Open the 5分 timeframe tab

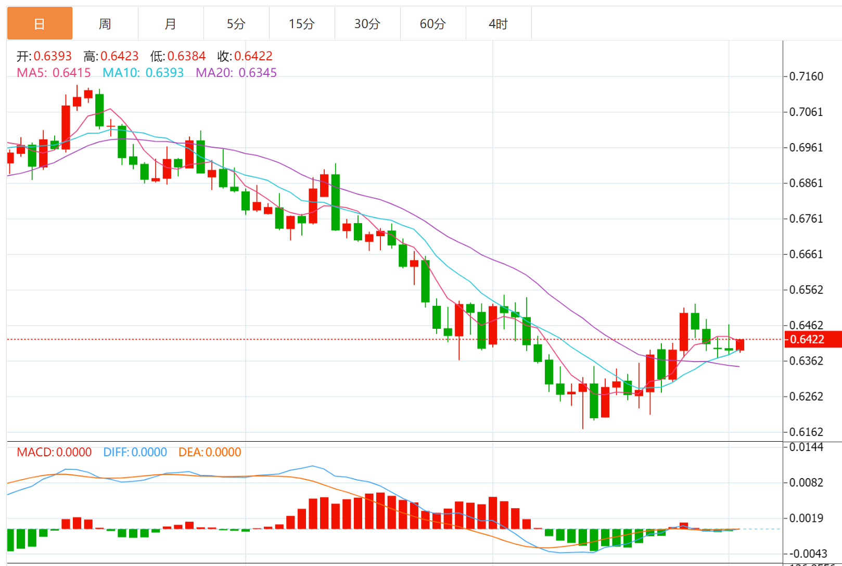236,23
